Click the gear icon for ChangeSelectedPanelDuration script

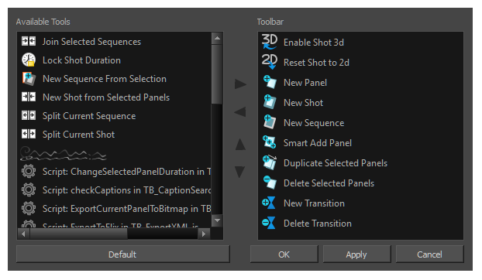coord(29,171)
